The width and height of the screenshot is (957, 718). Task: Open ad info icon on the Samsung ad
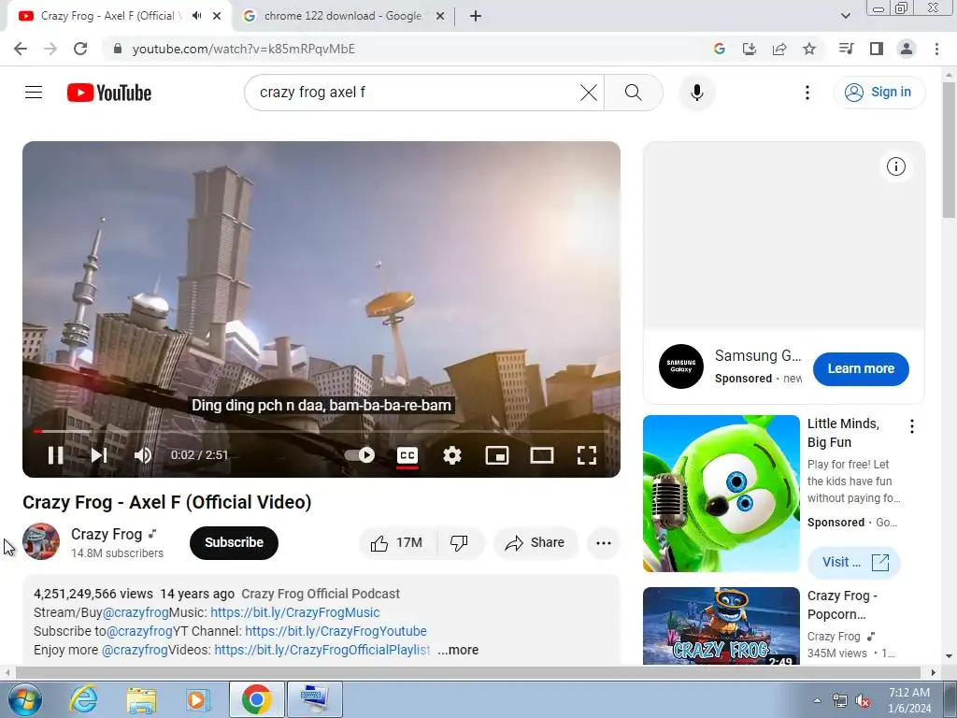(x=895, y=166)
